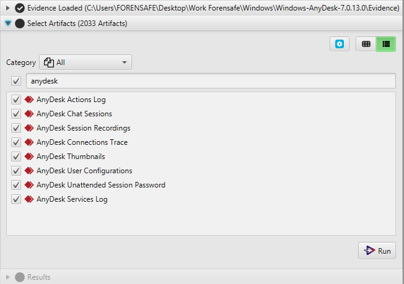Image resolution: width=404 pixels, height=284 pixels.
Task: Switch to grid view layout
Action: (366, 44)
